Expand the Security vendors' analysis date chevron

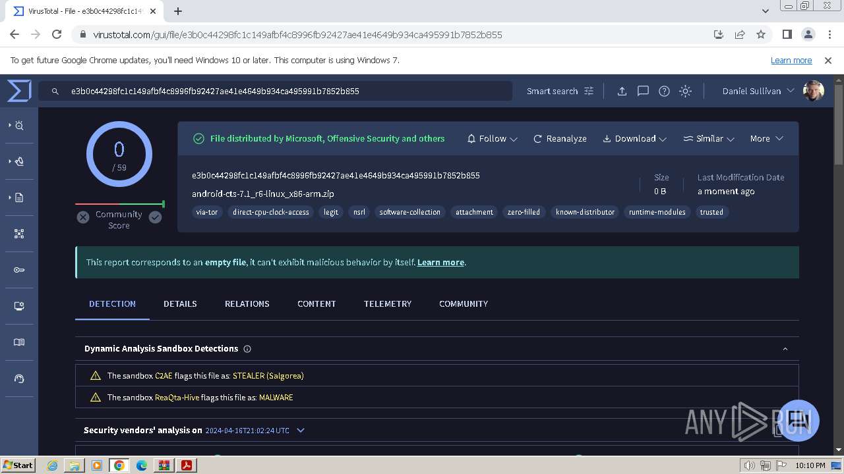point(301,431)
